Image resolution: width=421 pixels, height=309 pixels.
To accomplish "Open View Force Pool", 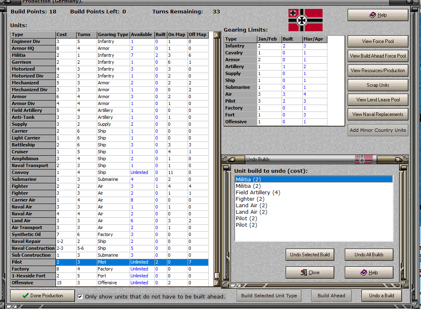I will point(378,41).
